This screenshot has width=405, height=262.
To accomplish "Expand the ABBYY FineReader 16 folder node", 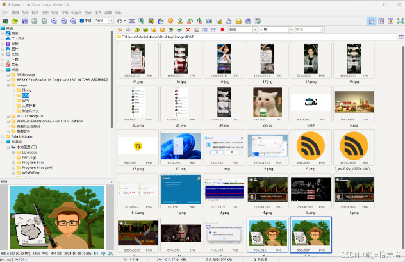I will click(8, 80).
